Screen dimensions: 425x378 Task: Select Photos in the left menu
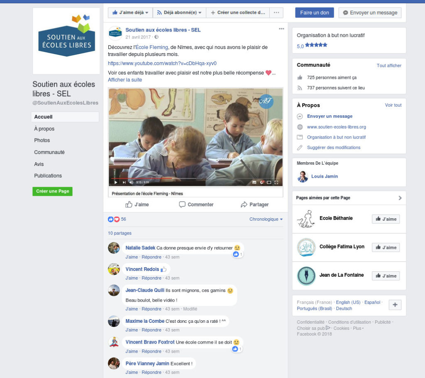tap(42, 140)
